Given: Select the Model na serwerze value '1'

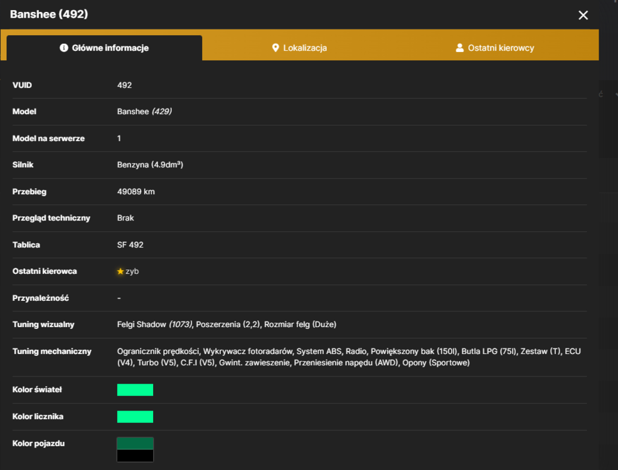Looking at the screenshot, I should (x=119, y=138).
